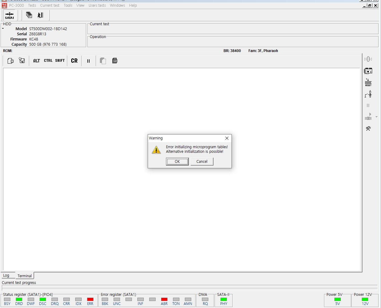Viewport: 381px width, 308px height.
Task: Click the power switch circuit icon
Action: [x=368, y=94]
